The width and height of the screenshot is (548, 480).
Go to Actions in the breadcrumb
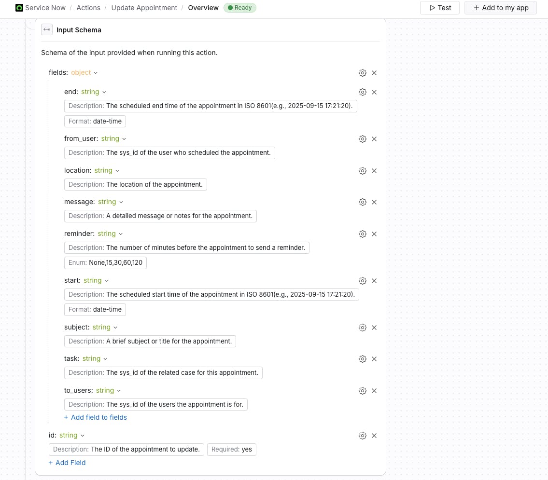(x=88, y=8)
